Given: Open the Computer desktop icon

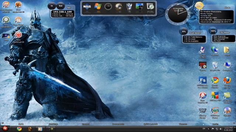Looking at the screenshot, I should point(227,66).
